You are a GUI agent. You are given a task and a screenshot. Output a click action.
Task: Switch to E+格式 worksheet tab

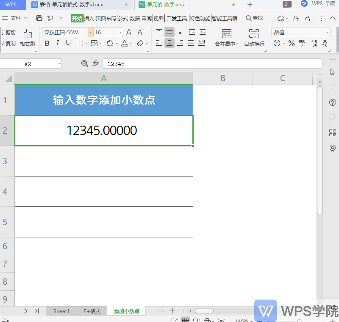[x=92, y=311]
